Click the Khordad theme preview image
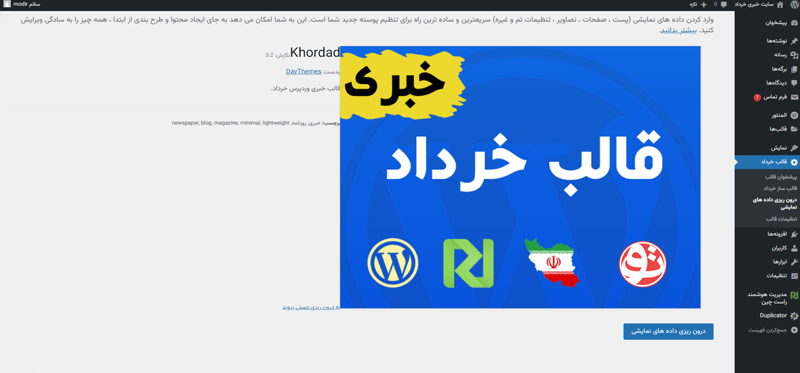Viewport: 800px width, 373px height. coord(520,177)
